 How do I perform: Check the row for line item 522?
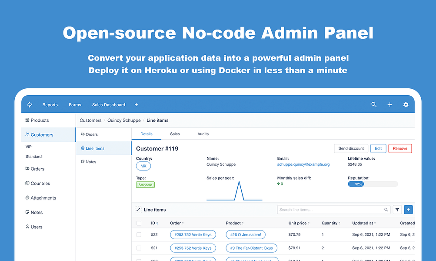tap(139, 234)
